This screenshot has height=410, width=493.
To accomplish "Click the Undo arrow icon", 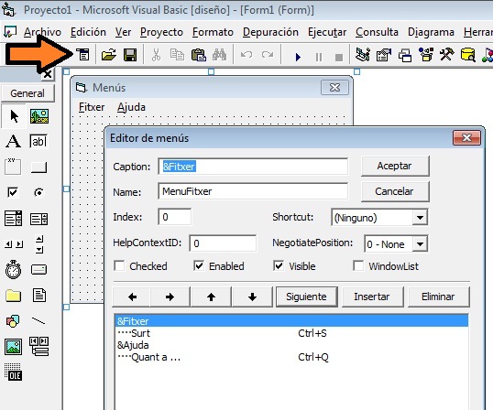I will 246,55.
